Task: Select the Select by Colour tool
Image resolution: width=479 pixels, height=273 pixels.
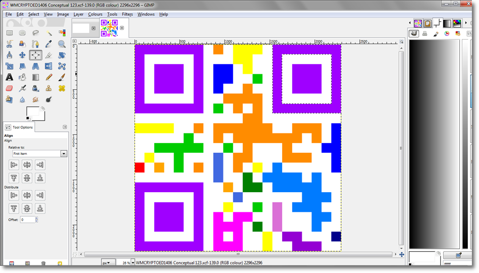Action: pos(62,33)
